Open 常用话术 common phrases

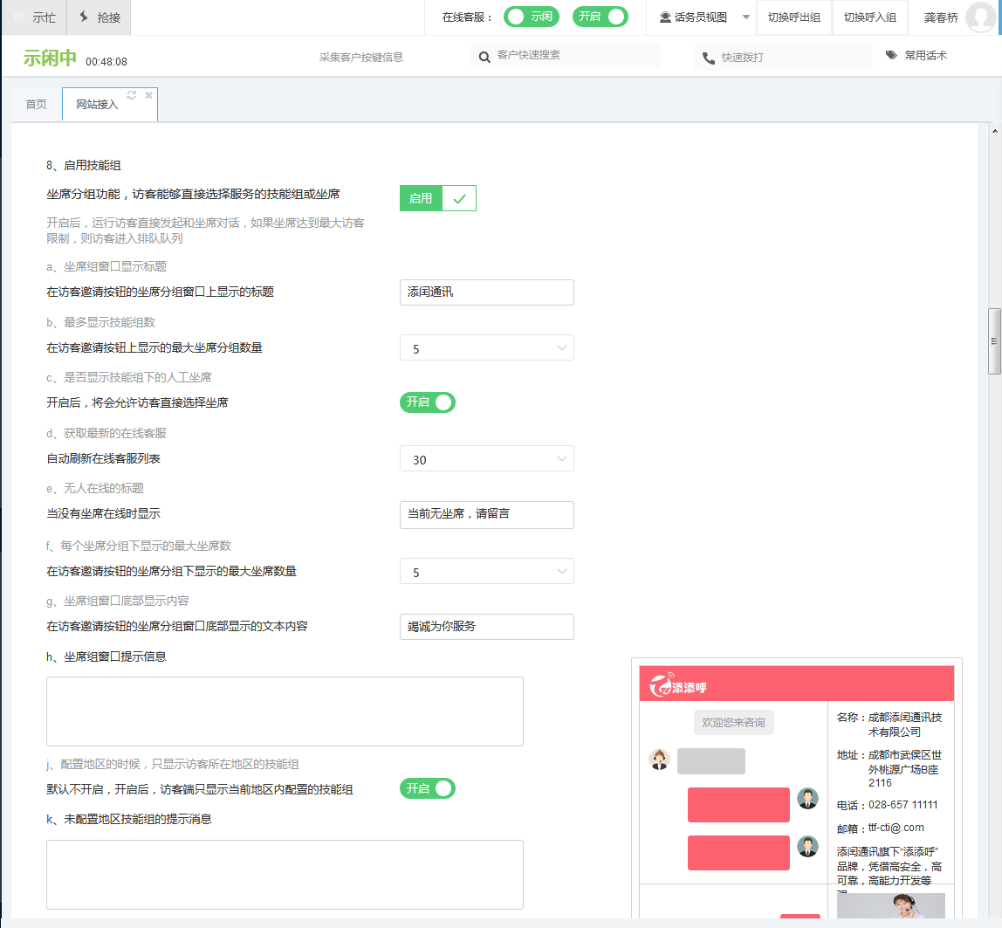point(925,56)
